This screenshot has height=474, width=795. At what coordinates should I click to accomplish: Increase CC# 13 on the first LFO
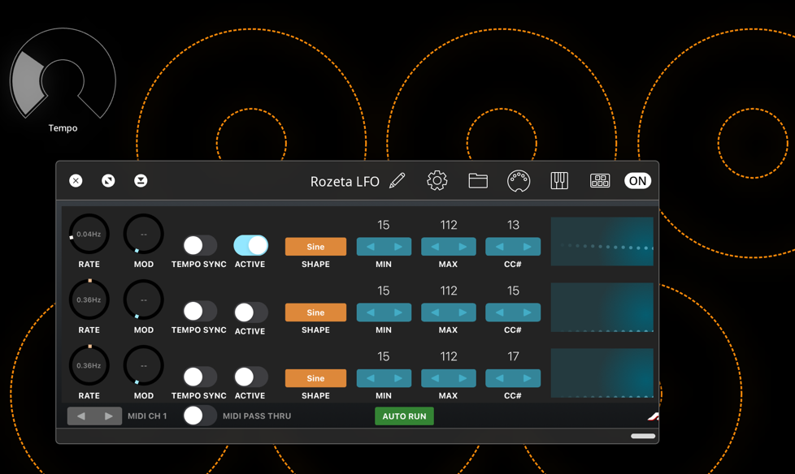click(527, 247)
